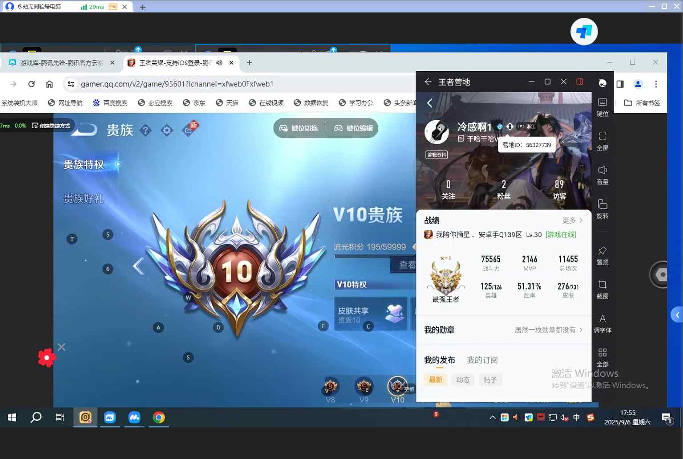Screen dimensions: 683x459
Task: Show 全部 tools grid
Action: (602, 357)
